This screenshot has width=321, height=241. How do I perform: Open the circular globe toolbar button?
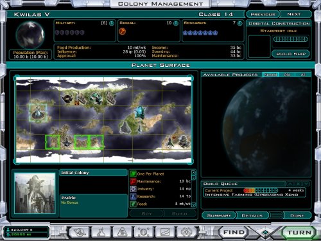pyautogui.click(x=144, y=232)
